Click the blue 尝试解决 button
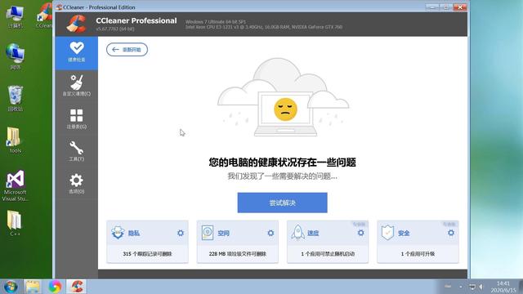Viewport: 523px width, 294px height. tap(282, 203)
